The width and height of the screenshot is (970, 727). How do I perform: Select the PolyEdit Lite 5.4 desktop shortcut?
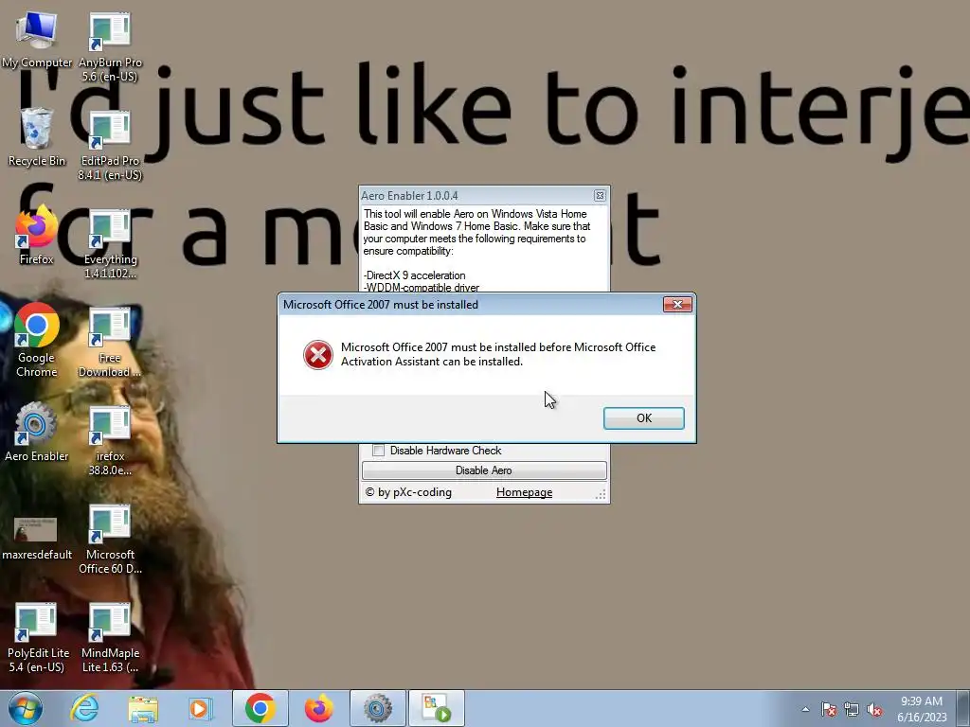(37, 638)
